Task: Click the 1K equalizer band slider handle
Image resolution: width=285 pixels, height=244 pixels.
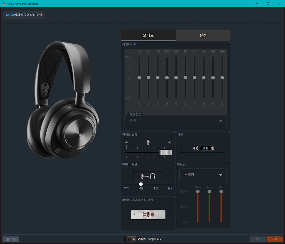Action: (185, 78)
